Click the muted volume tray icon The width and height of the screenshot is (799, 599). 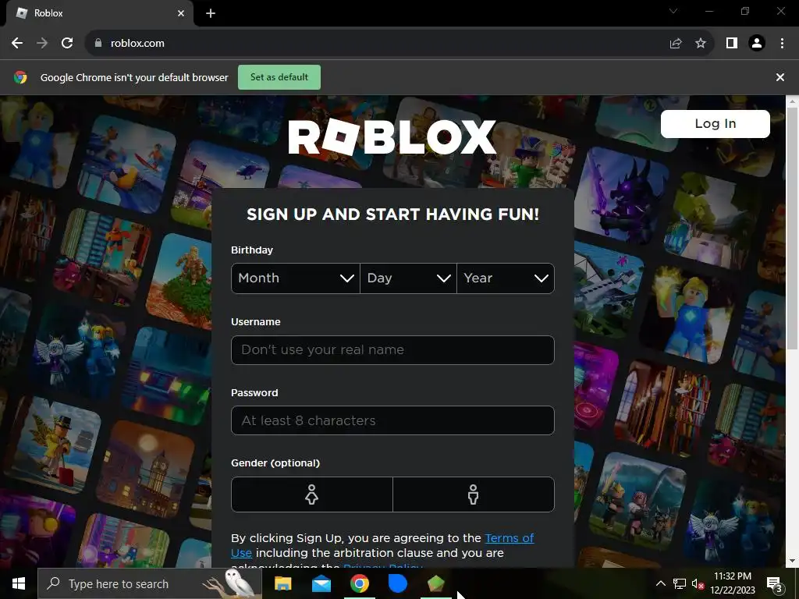tap(698, 583)
